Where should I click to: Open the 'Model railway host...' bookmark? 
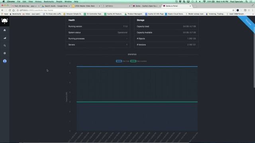click(195, 14)
